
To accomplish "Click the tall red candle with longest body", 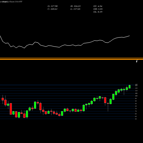I will tap(11, 109).
